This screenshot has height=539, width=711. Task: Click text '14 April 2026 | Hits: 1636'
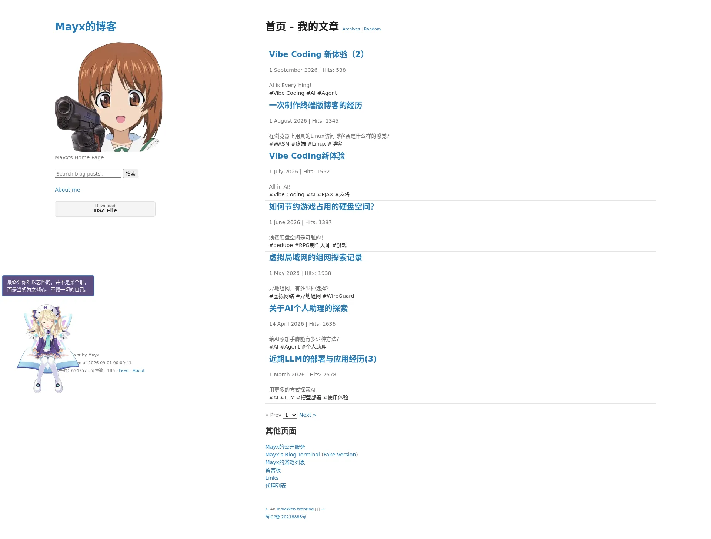click(x=302, y=324)
